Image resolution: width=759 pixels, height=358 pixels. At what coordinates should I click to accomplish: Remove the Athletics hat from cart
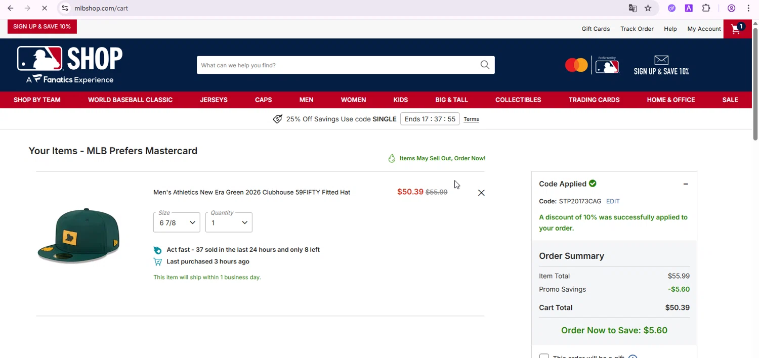pos(481,193)
